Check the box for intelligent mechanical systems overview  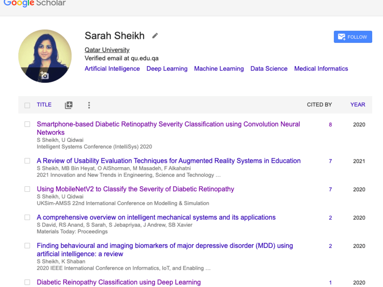pos(27,217)
